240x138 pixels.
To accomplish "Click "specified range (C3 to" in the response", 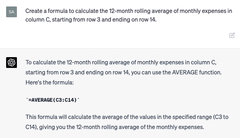I will 200,117.
